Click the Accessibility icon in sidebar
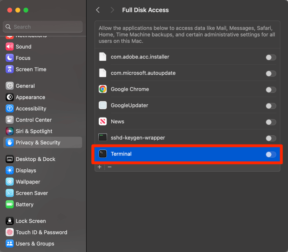Screen dimensions: 288x252 [9, 109]
